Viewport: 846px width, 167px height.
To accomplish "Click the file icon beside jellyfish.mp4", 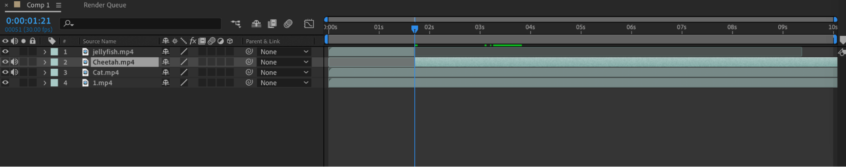I will pyautogui.click(x=85, y=51).
